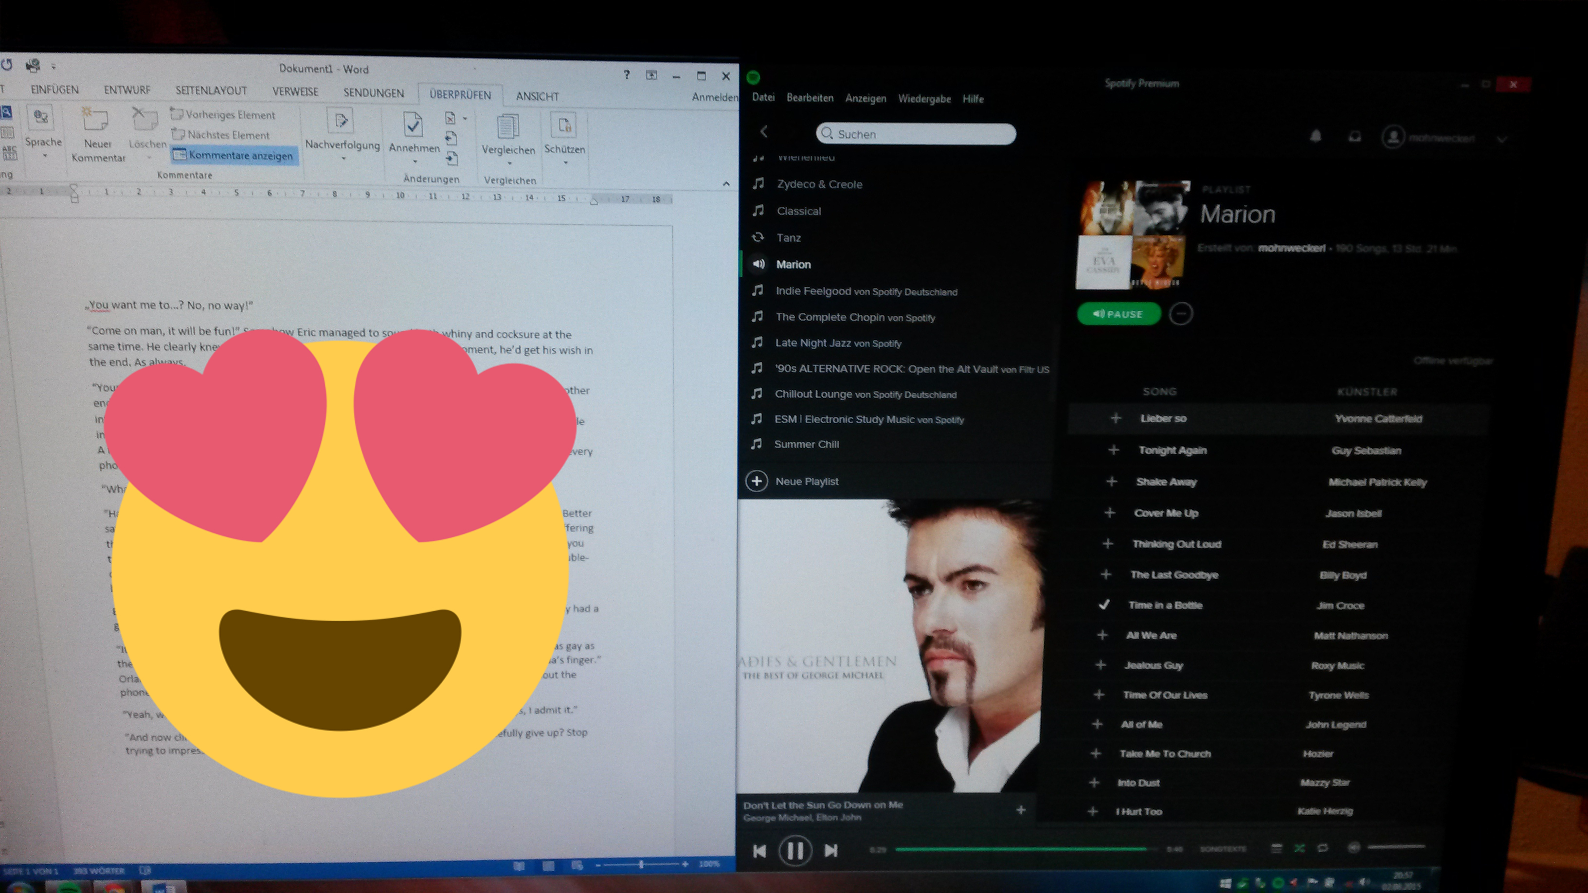The width and height of the screenshot is (1588, 893).
Task: Go to Vorheriges Element comment
Action: pyautogui.click(x=223, y=115)
